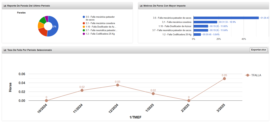This screenshot has width=271, height=122.
Task: Click blue legend dot for Falla mecánica pateador
Action: point(84,17)
